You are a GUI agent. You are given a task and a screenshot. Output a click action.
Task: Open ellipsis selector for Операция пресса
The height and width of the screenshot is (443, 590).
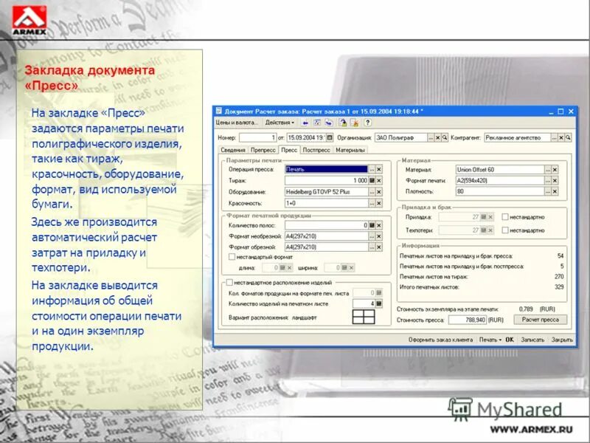coord(371,169)
